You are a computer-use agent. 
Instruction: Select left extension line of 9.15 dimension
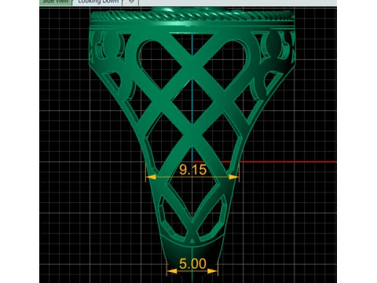pos(146,172)
